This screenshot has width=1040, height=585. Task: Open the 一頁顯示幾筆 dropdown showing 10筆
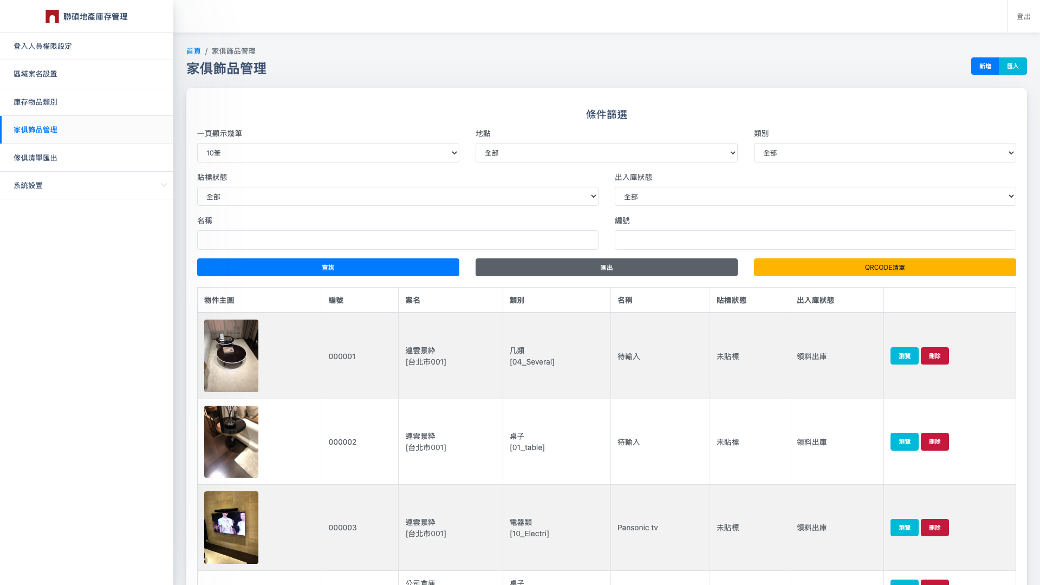coord(328,153)
